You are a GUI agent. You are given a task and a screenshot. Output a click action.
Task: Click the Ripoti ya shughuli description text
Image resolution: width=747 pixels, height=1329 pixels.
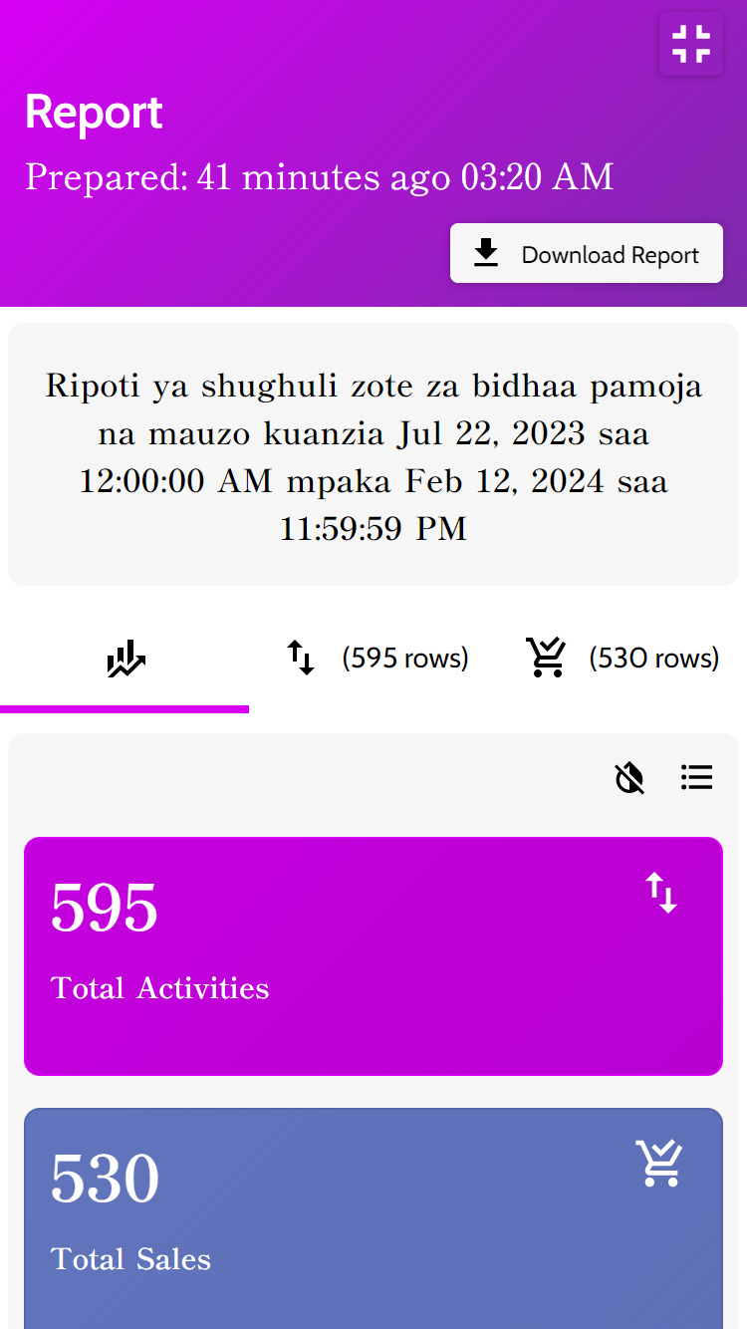pyautogui.click(x=373, y=457)
